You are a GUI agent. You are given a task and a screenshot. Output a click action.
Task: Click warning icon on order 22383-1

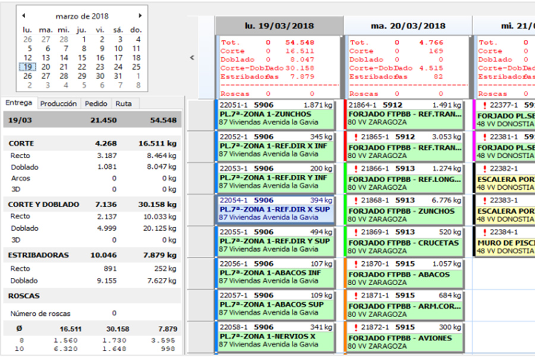[x=485, y=201]
